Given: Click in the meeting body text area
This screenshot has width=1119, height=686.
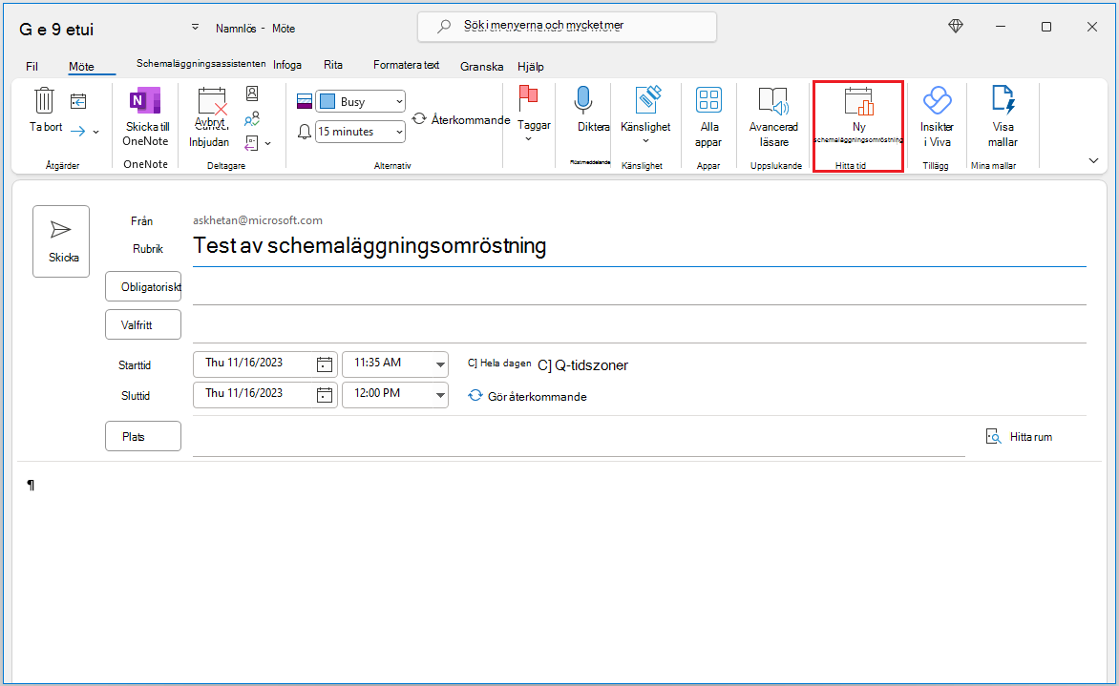Looking at the screenshot, I should click(x=559, y=574).
